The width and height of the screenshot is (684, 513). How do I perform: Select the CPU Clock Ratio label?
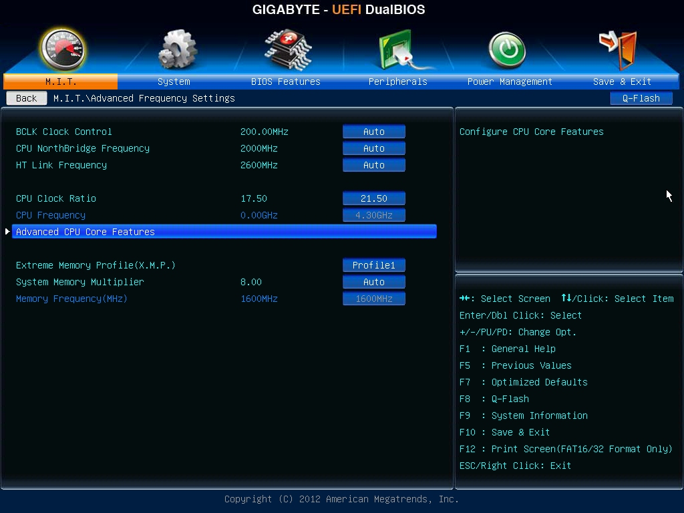click(x=56, y=198)
